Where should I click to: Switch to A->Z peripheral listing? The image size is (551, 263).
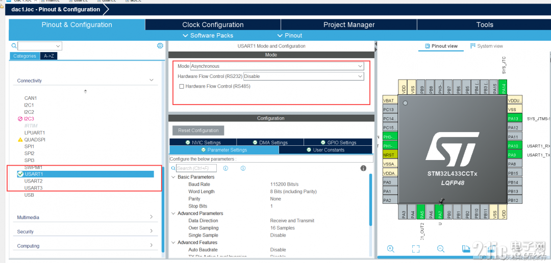pyautogui.click(x=48, y=56)
